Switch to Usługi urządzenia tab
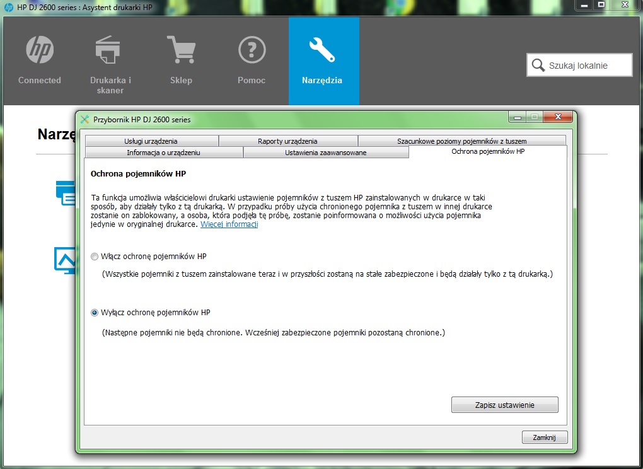643x469 pixels. tap(151, 141)
